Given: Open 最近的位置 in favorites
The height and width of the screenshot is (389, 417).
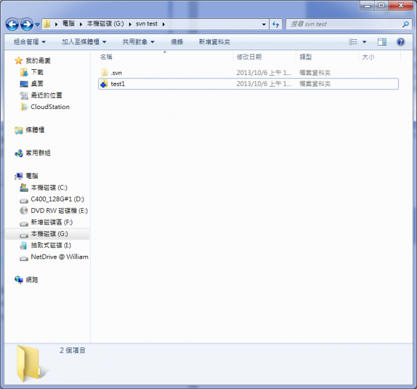Looking at the screenshot, I should click(46, 95).
